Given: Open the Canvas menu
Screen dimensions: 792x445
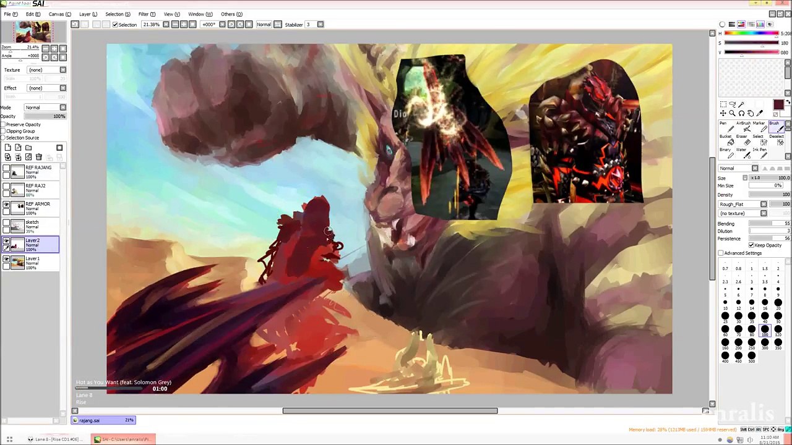Looking at the screenshot, I should [x=59, y=14].
